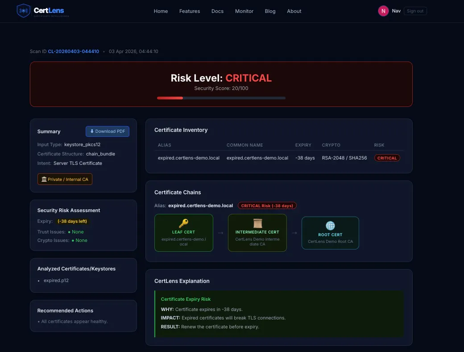This screenshot has width=464, height=352.
Task: Click the All certificates appear healthy text
Action: click(x=74, y=322)
